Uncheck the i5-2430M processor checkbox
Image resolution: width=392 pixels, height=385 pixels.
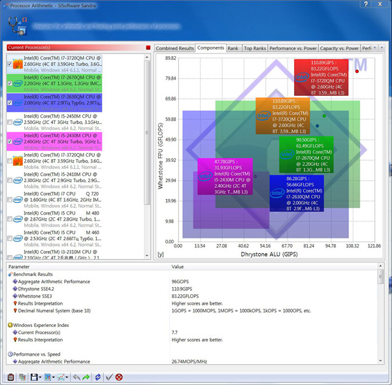(x=10, y=142)
